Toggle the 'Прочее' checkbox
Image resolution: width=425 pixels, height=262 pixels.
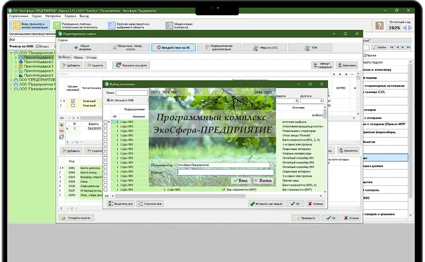(x=365, y=55)
